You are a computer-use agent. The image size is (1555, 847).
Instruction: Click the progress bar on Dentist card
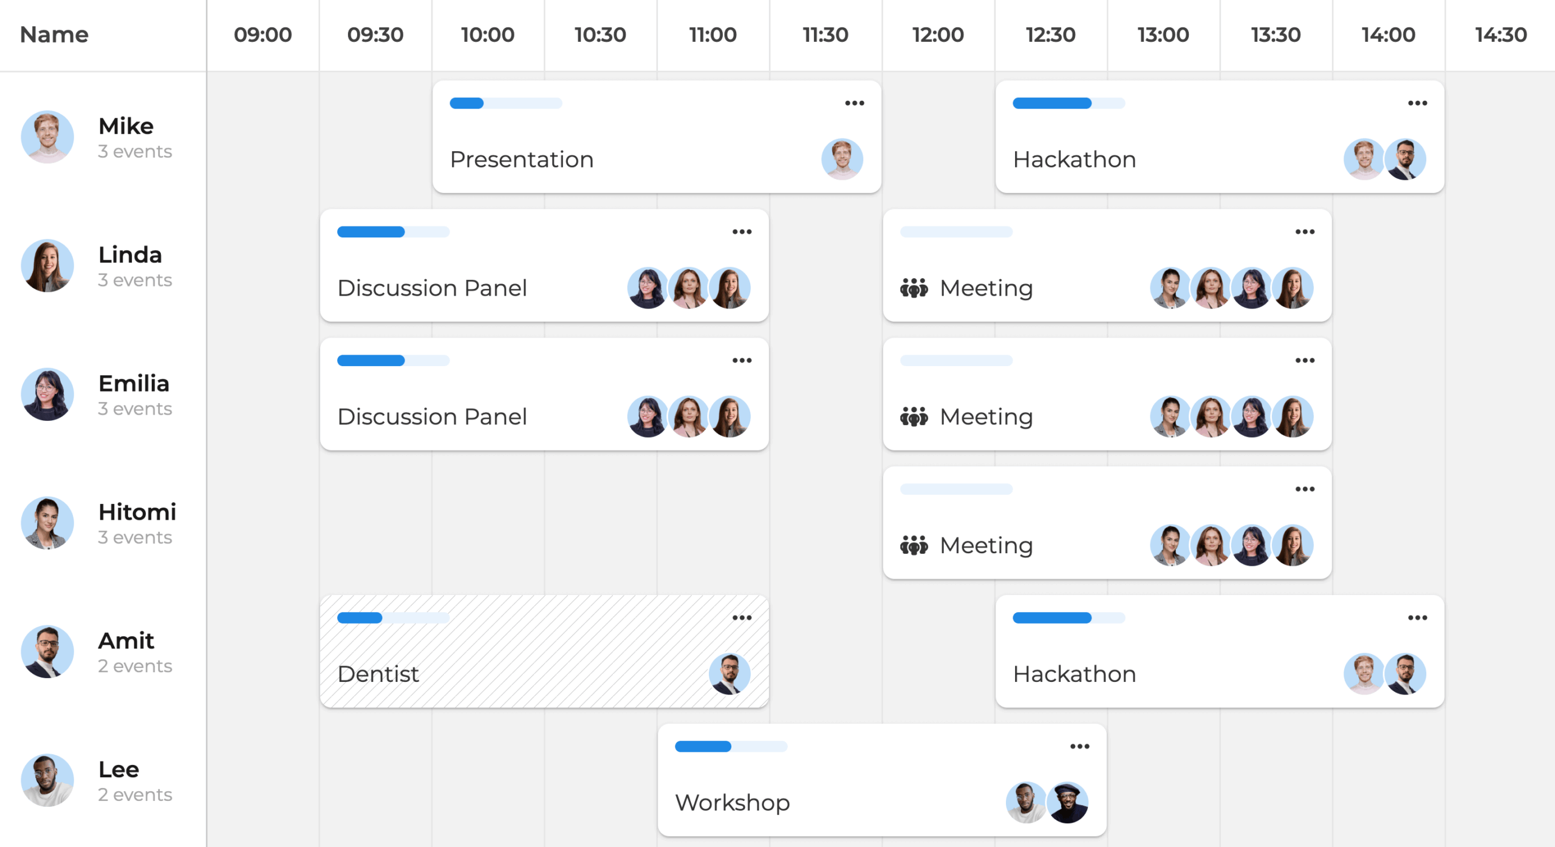click(x=393, y=617)
